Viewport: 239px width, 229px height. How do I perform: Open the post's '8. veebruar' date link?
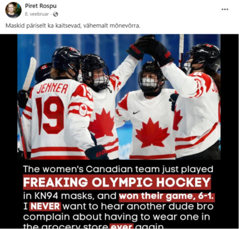[x=37, y=14]
